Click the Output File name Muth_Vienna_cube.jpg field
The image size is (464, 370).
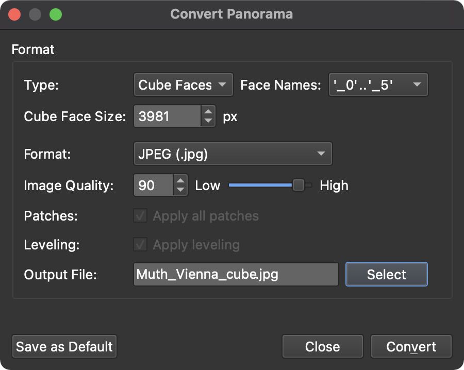235,274
